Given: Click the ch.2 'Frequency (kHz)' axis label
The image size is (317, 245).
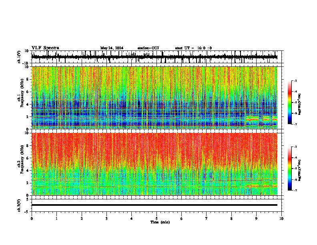Looking at the screenshot, I should pos(22,159).
